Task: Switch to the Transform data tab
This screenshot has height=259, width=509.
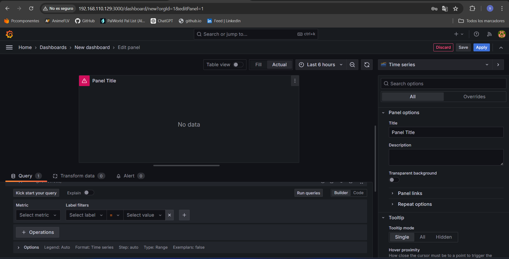Action: (x=77, y=176)
